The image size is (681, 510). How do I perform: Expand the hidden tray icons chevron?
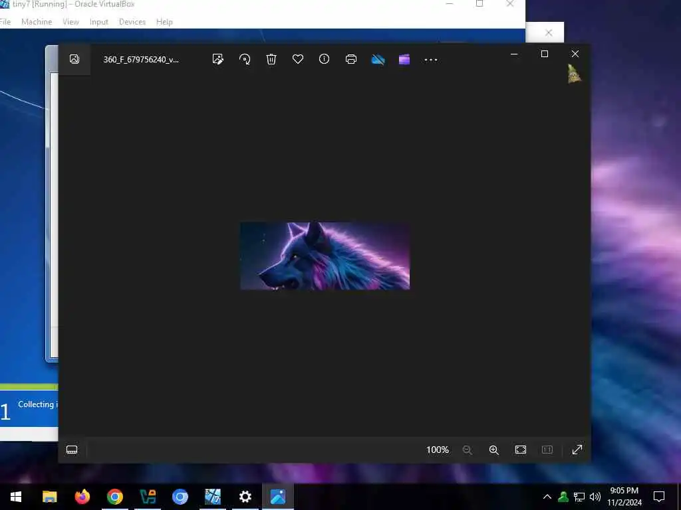pos(547,497)
